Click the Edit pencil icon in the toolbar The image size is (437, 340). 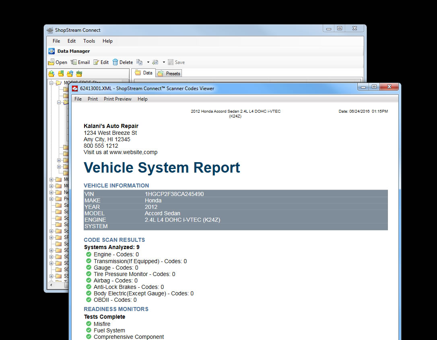coord(96,62)
